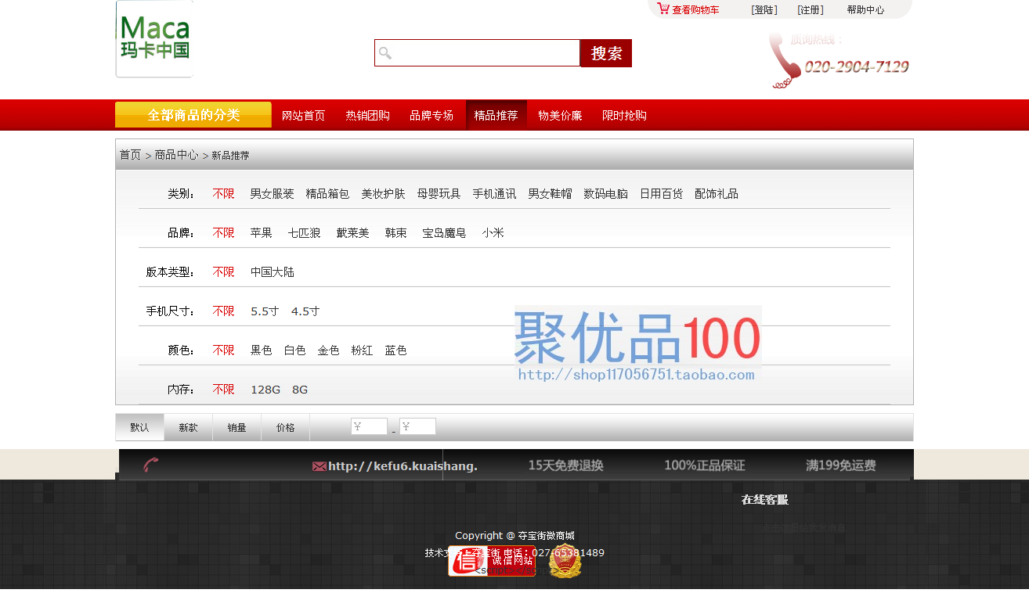
Task: Select 不限 in 颜色 row
Action: 223,350
